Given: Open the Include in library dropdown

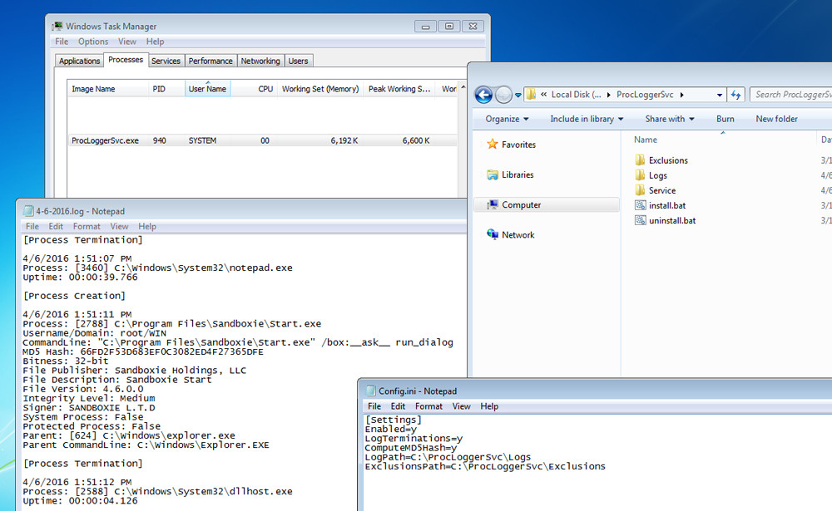Looking at the screenshot, I should [587, 119].
